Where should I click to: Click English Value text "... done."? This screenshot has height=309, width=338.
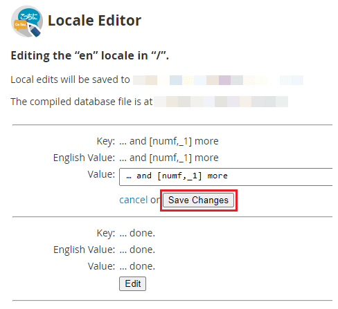(x=137, y=250)
